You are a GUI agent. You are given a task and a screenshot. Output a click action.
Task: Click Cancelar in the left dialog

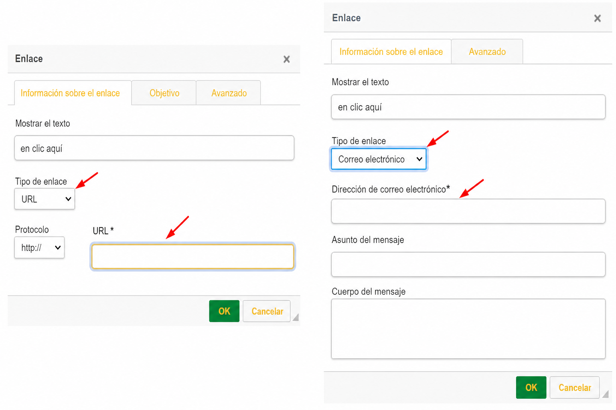coord(267,311)
